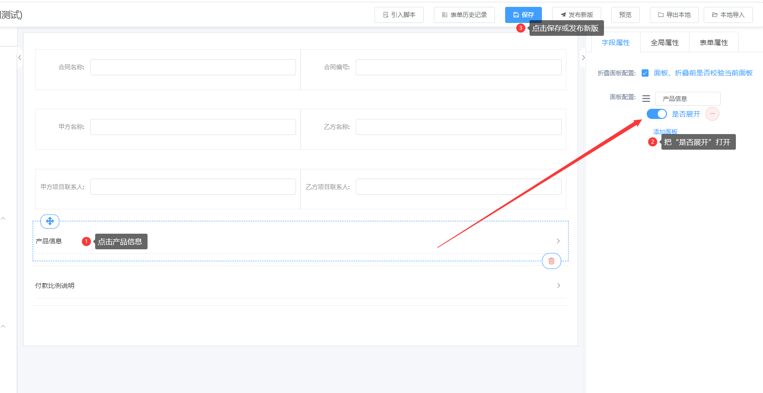
Task: Click the trash delete icon on 产品信息 panel
Action: [x=552, y=261]
